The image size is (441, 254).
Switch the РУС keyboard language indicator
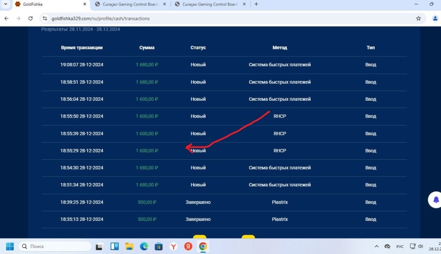pyautogui.click(x=400, y=246)
